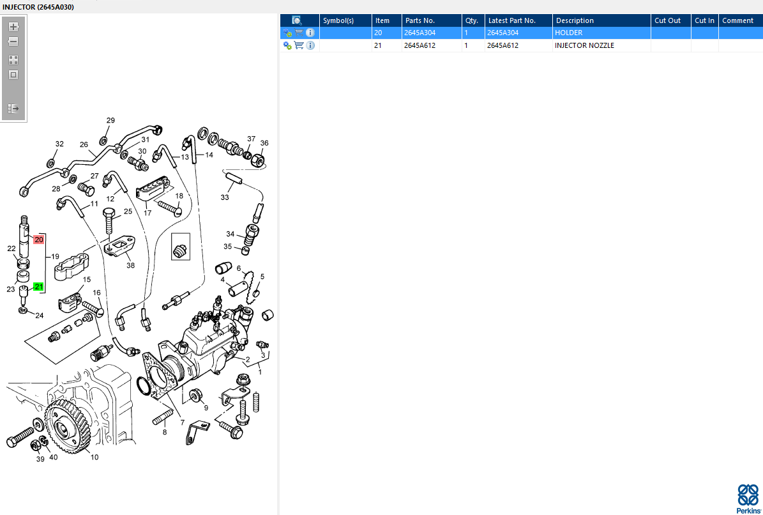Click callout 25 on the diagram
The height and width of the screenshot is (515, 763).
click(x=128, y=211)
